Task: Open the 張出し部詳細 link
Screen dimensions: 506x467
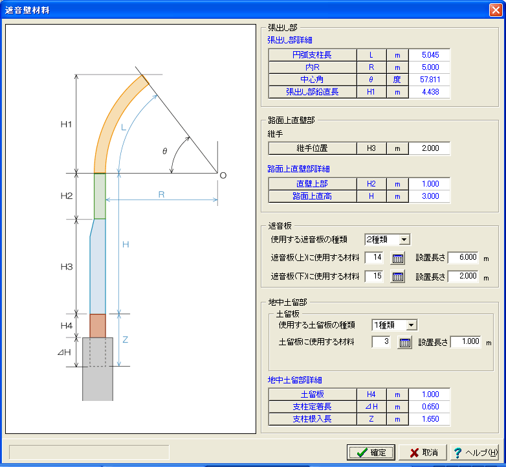Action: coord(290,40)
